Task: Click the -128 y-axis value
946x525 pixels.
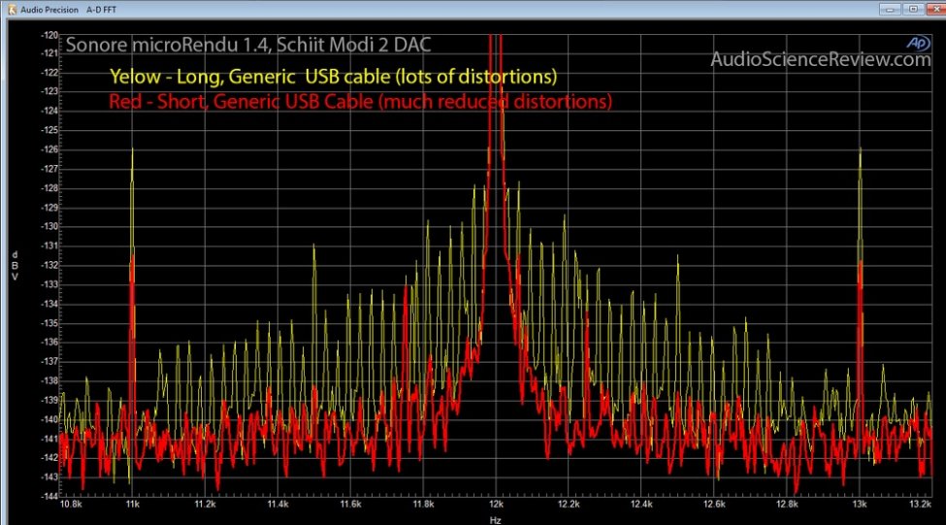Action: coord(49,188)
